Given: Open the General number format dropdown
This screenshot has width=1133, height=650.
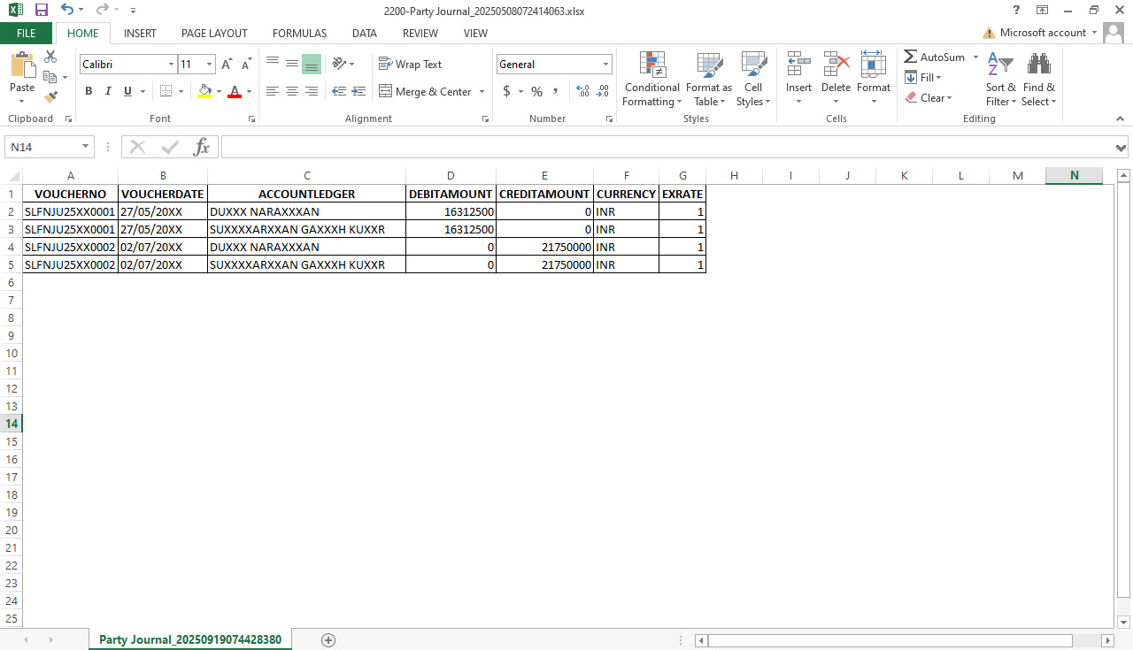Looking at the screenshot, I should (x=605, y=65).
